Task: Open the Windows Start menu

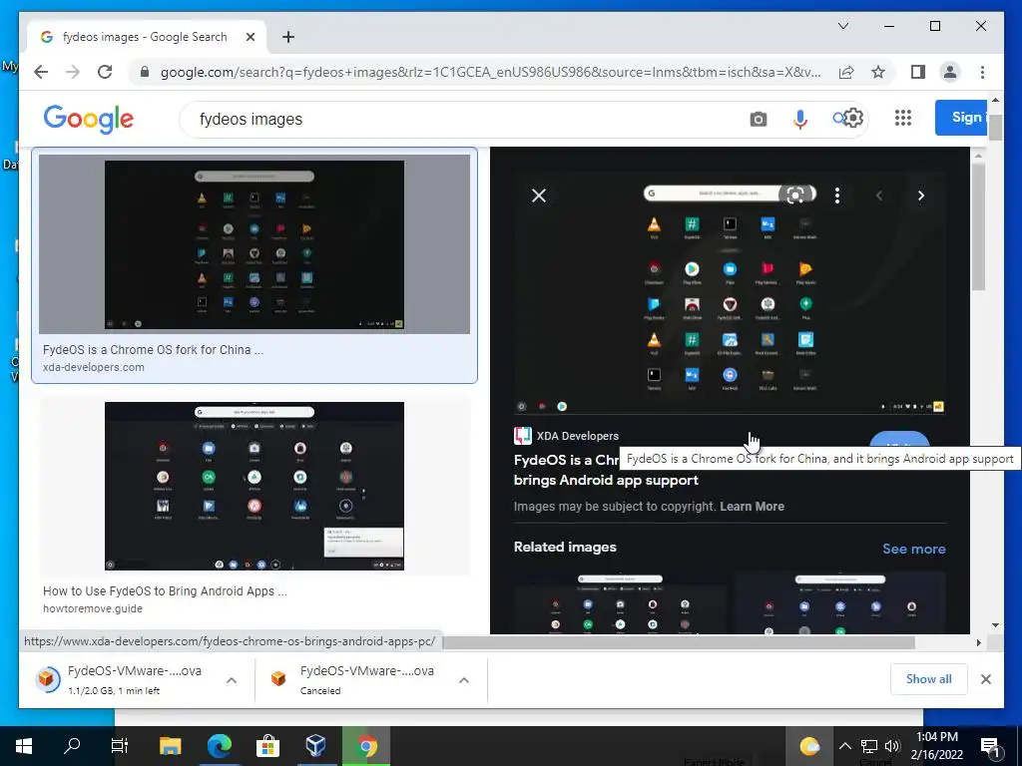Action: [x=24, y=746]
